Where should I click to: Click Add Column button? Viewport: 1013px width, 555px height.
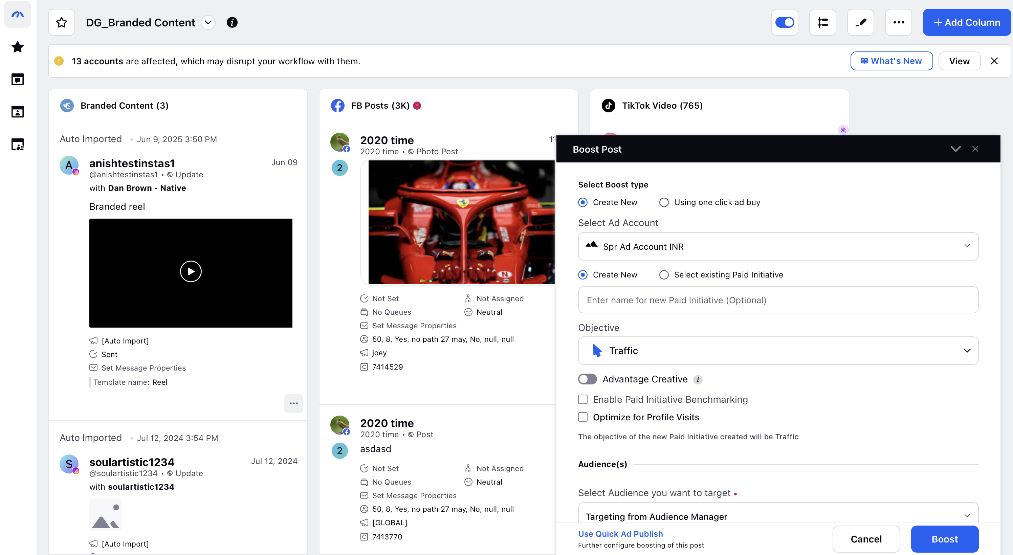pyautogui.click(x=967, y=22)
